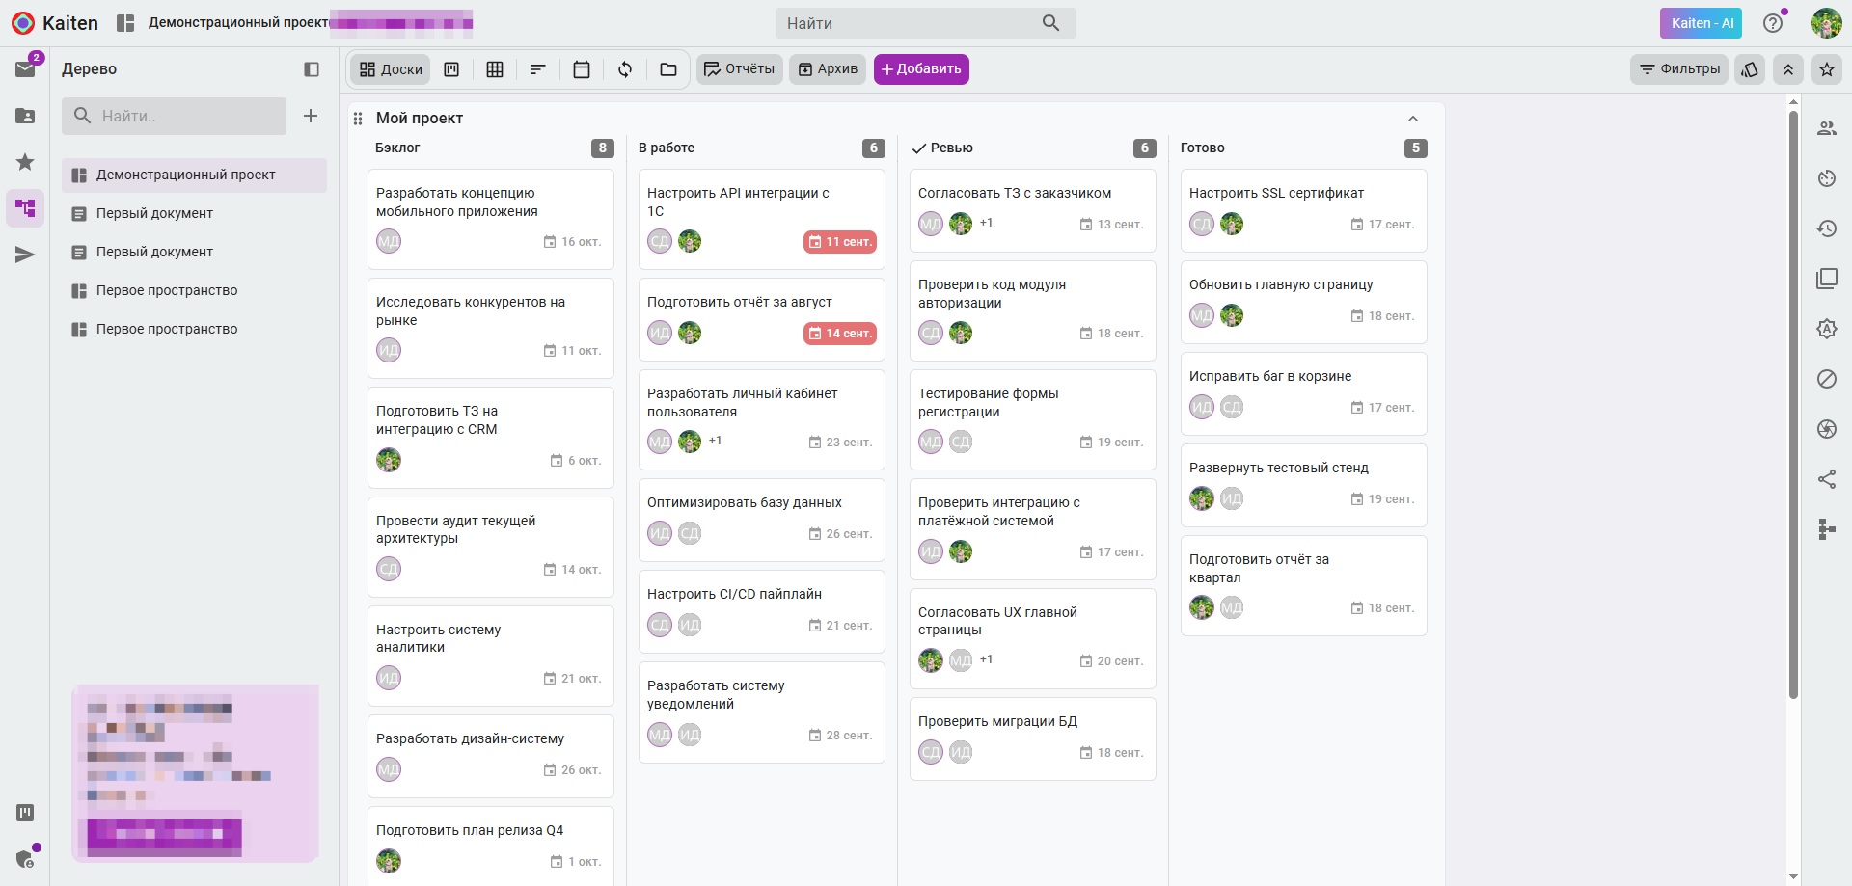Toggle the favorite star for this space
Viewport: 1852px width, 886px height.
1827,69
